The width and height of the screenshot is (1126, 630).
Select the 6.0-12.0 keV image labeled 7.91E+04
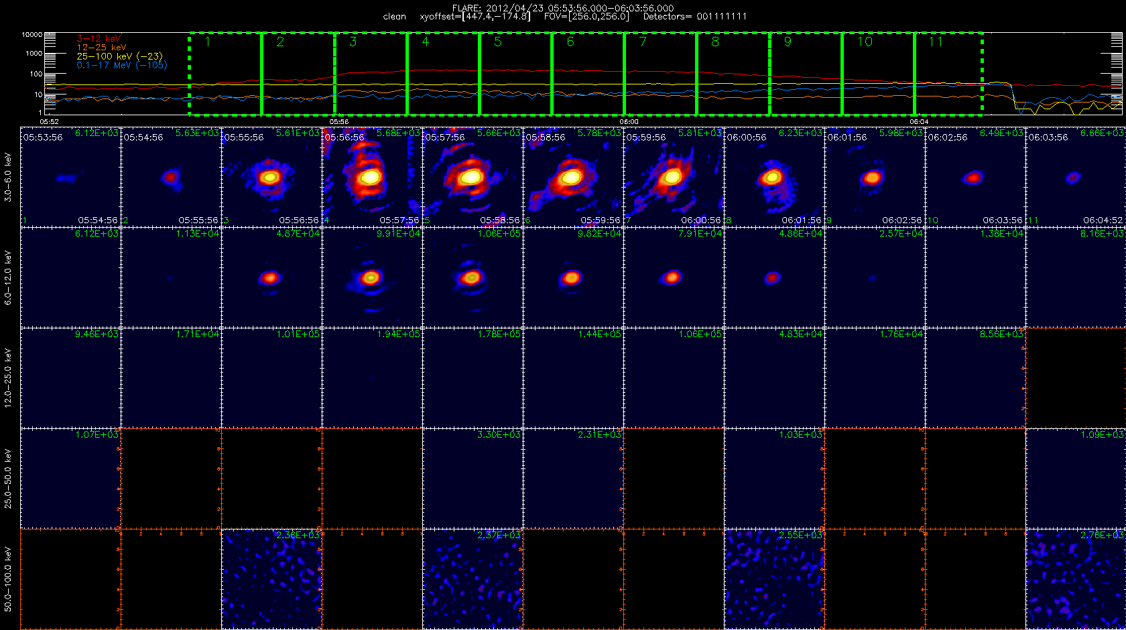674,277
